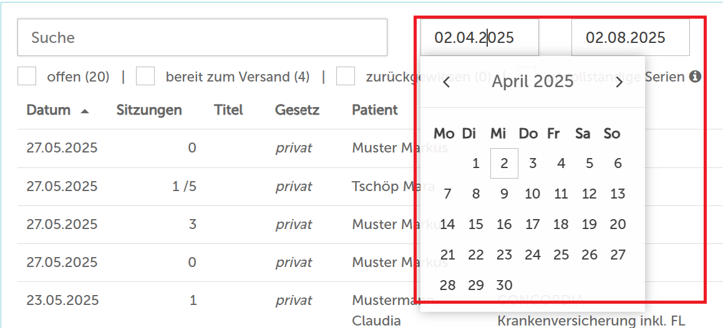This screenshot has width=723, height=328.
Task: Select April 15 in the calendar
Action: point(476,224)
